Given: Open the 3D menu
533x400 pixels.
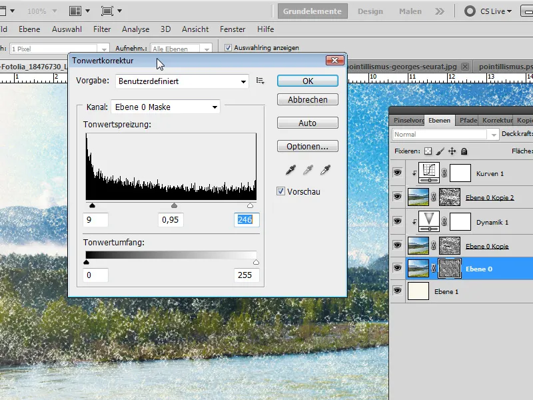Looking at the screenshot, I should (x=165, y=29).
